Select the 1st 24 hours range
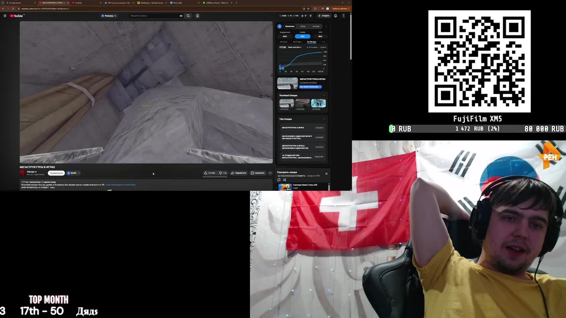 pos(284,42)
